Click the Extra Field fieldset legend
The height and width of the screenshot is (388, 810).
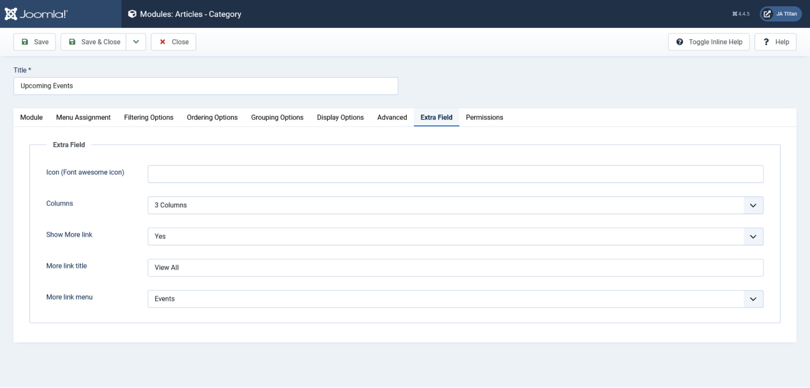[69, 144]
